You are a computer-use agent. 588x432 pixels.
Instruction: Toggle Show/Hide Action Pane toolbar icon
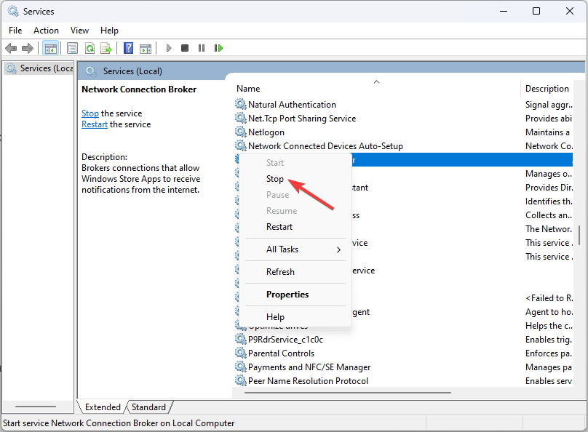tap(146, 48)
